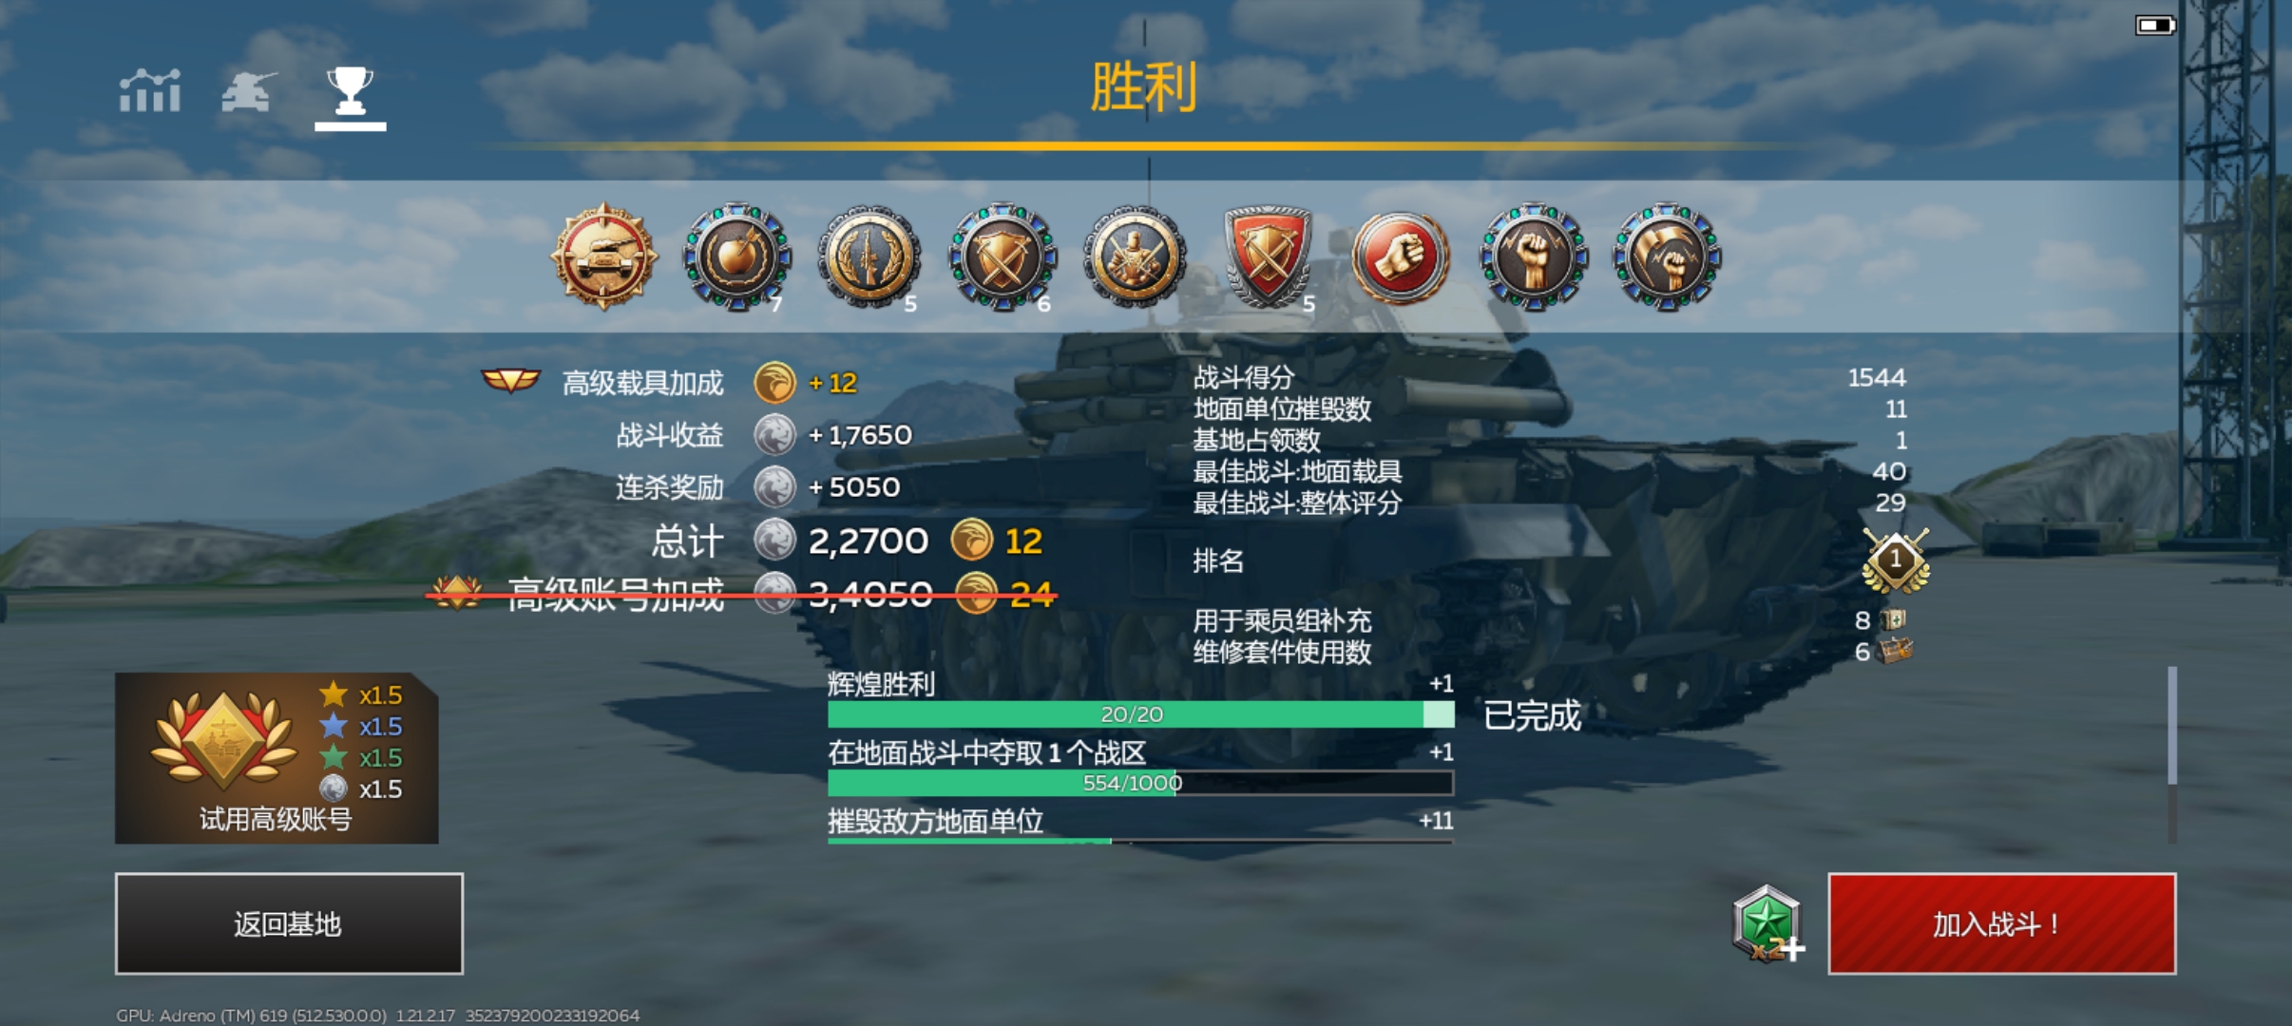This screenshot has width=2292, height=1026.
Task: Tap the rank 1 placement badge
Action: click(x=1896, y=560)
